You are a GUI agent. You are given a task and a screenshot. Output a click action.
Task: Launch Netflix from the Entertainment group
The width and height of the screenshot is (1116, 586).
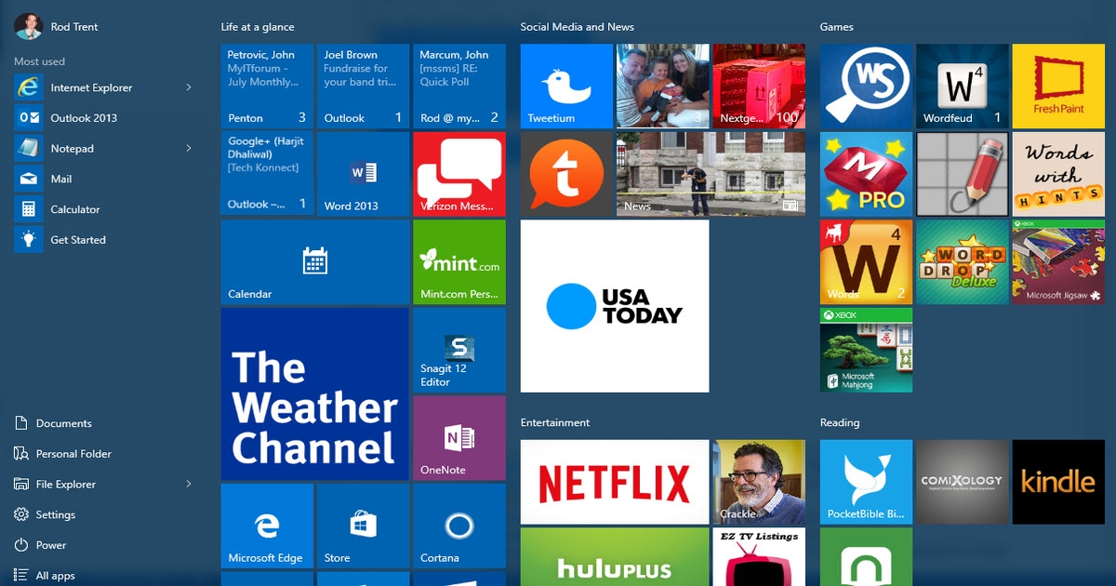[614, 480]
